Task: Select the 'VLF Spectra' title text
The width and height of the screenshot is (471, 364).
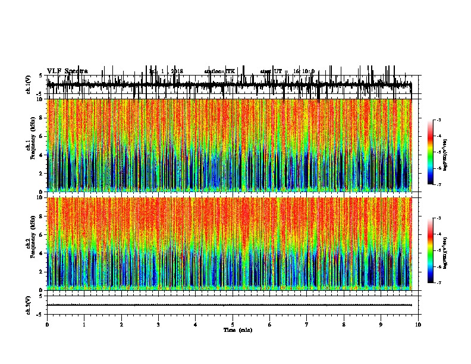Action: (67, 71)
